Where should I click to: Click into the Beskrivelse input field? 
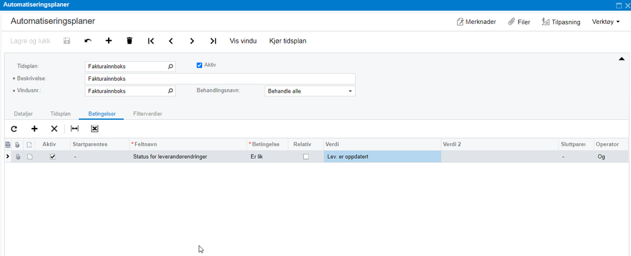[x=220, y=79]
